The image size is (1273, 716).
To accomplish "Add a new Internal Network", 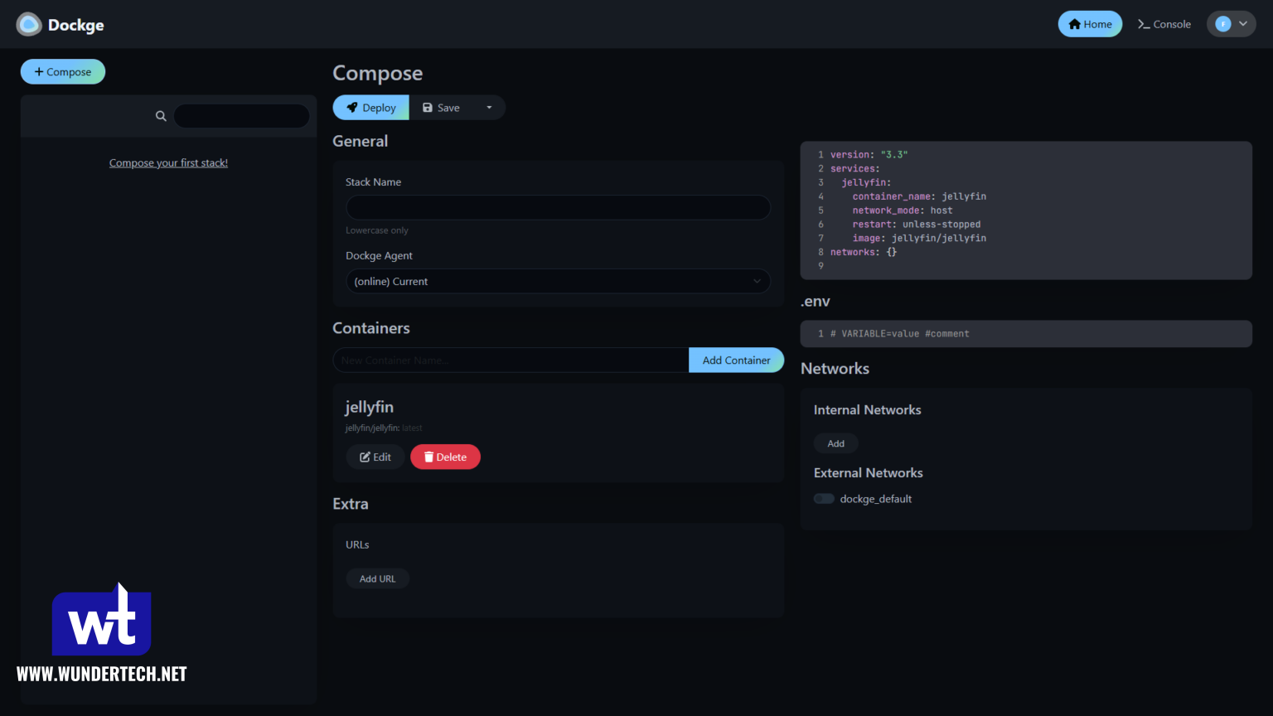I will [835, 443].
